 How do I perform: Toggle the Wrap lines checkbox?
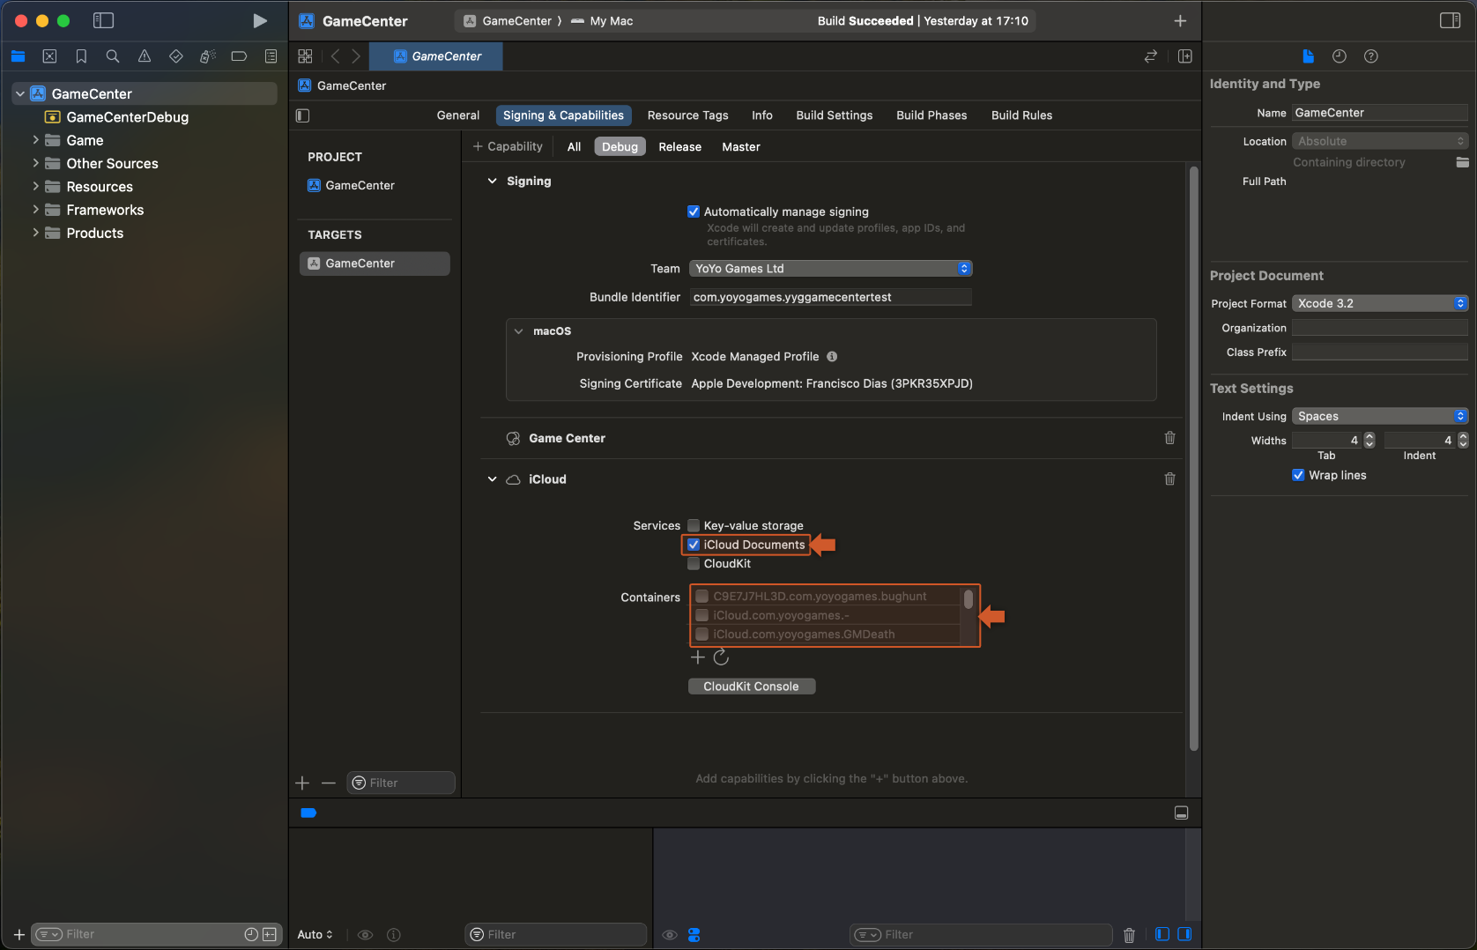click(1298, 475)
